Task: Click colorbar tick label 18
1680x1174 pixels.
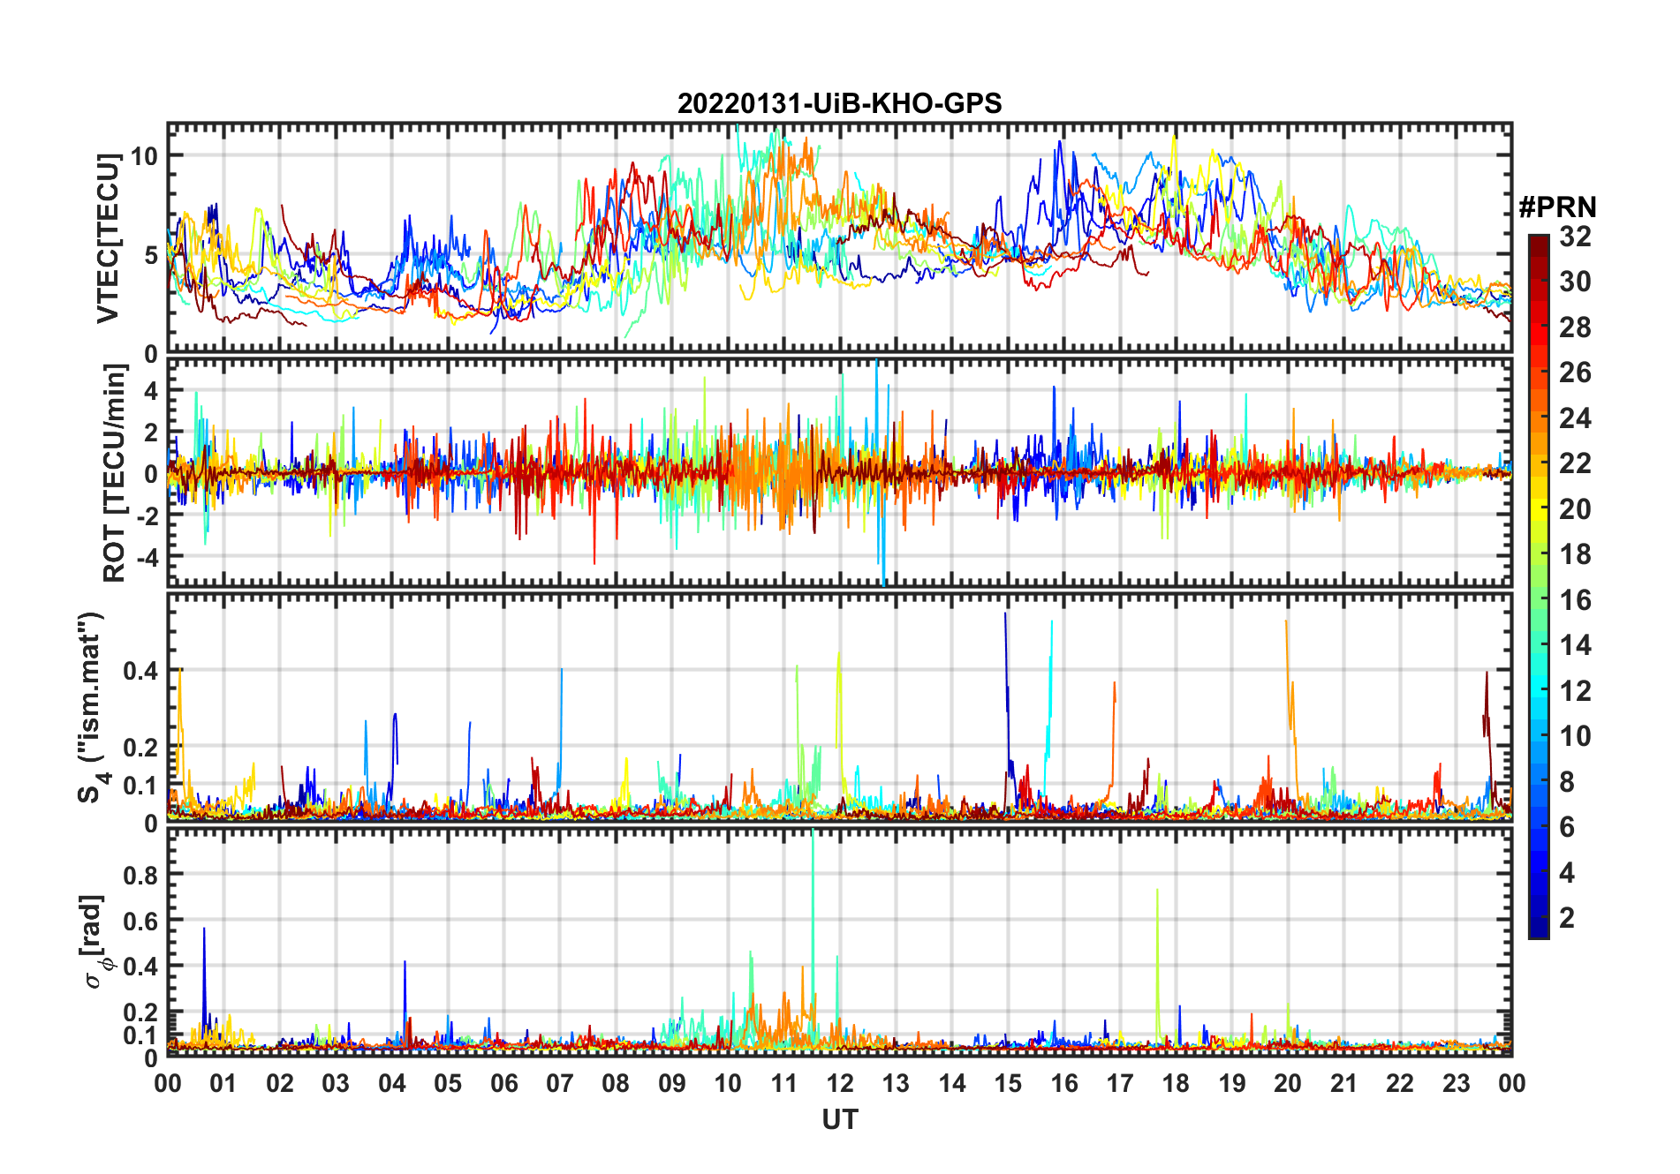Action: point(1575,554)
